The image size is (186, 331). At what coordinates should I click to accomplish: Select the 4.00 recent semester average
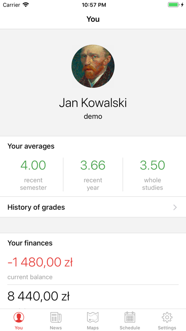tap(33, 165)
